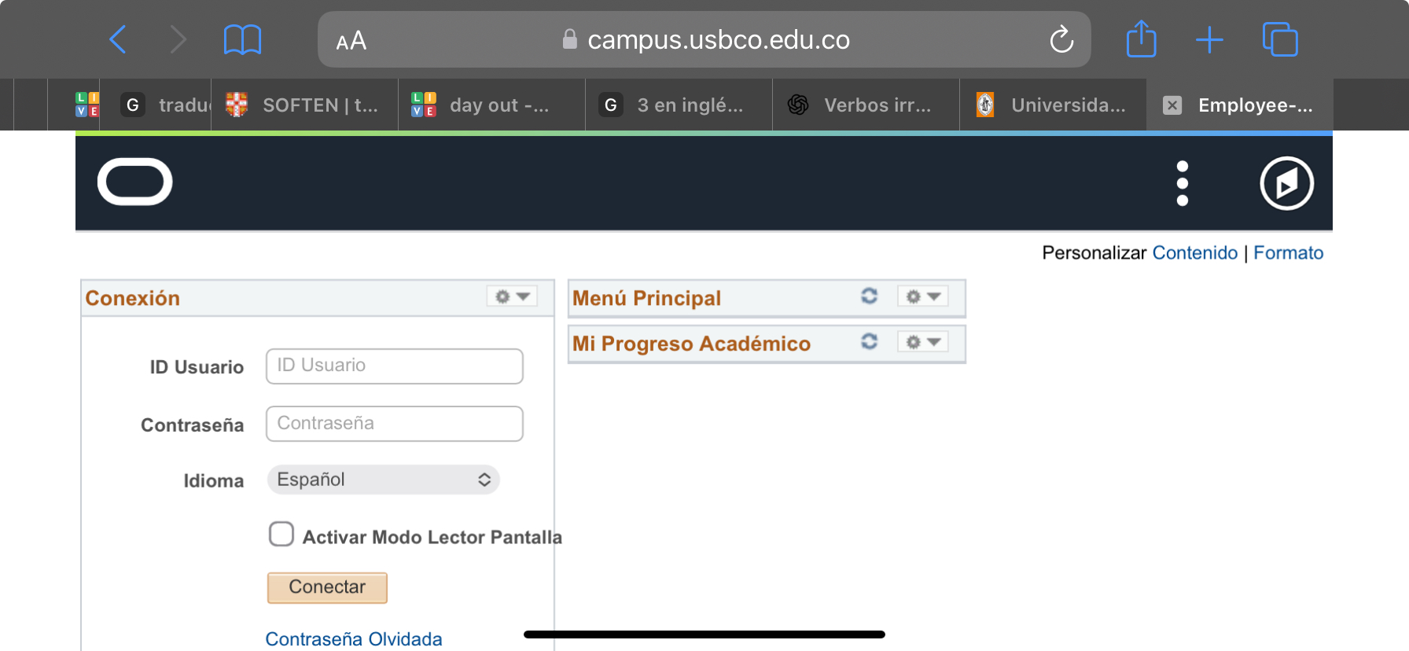Tap the Share icon in Safari toolbar
Image resolution: width=1409 pixels, height=651 pixels.
(1141, 39)
